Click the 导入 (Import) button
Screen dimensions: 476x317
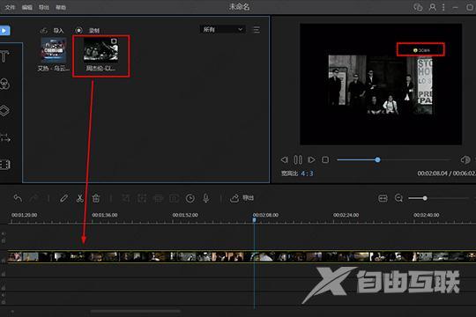[x=52, y=30]
